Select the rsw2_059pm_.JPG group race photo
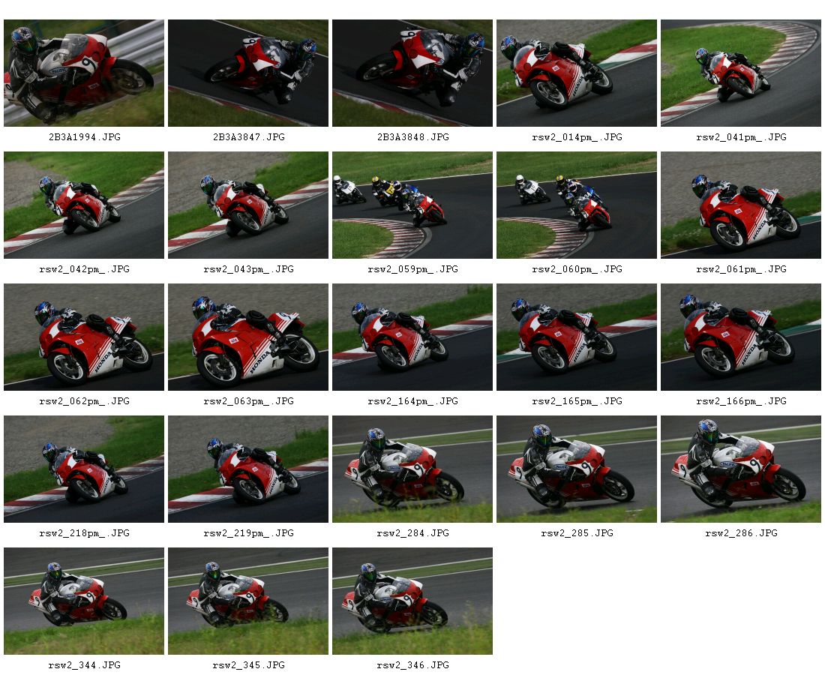This screenshot has height=675, width=825. click(x=412, y=205)
